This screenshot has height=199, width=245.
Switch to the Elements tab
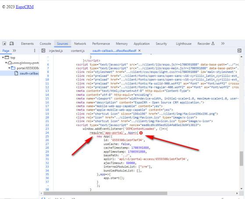pos(27,43)
